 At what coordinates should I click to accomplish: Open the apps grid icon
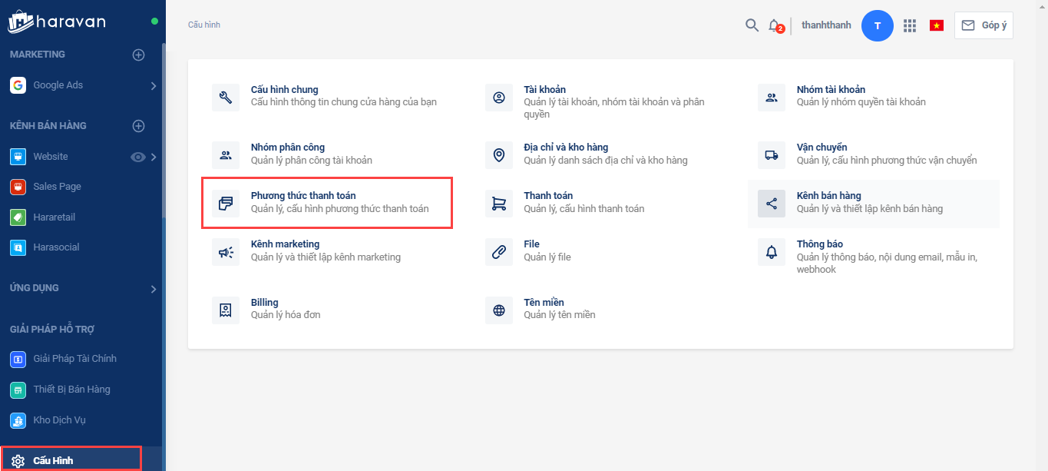[x=910, y=25]
